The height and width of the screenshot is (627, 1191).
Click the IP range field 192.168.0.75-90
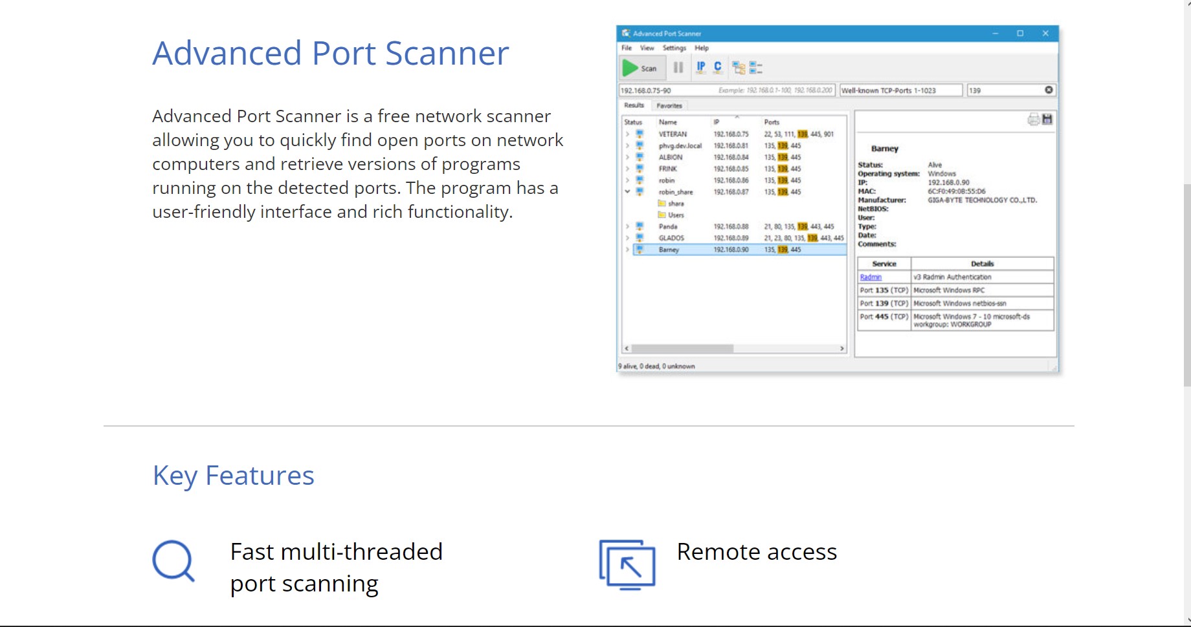(728, 90)
